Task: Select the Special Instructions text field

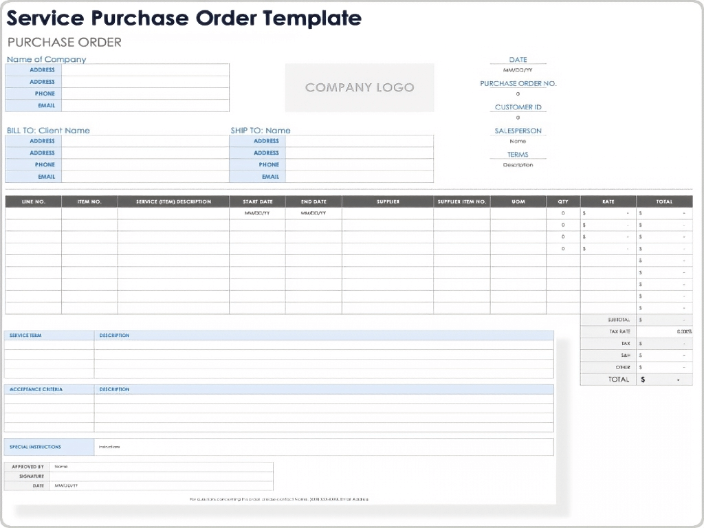Action: pos(323,447)
